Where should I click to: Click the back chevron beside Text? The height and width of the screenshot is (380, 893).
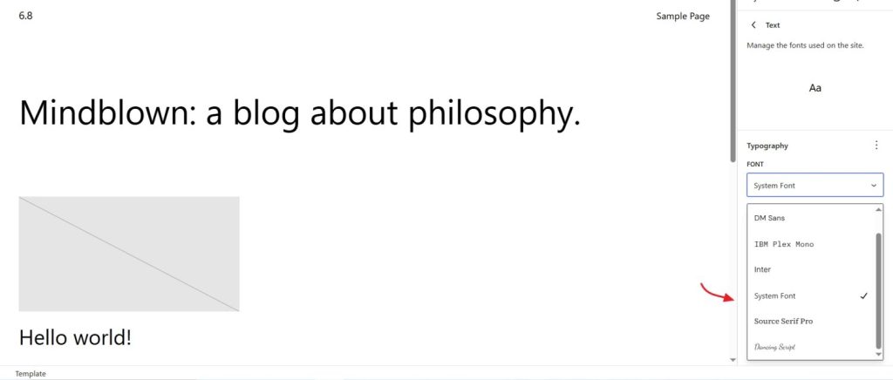(x=753, y=25)
